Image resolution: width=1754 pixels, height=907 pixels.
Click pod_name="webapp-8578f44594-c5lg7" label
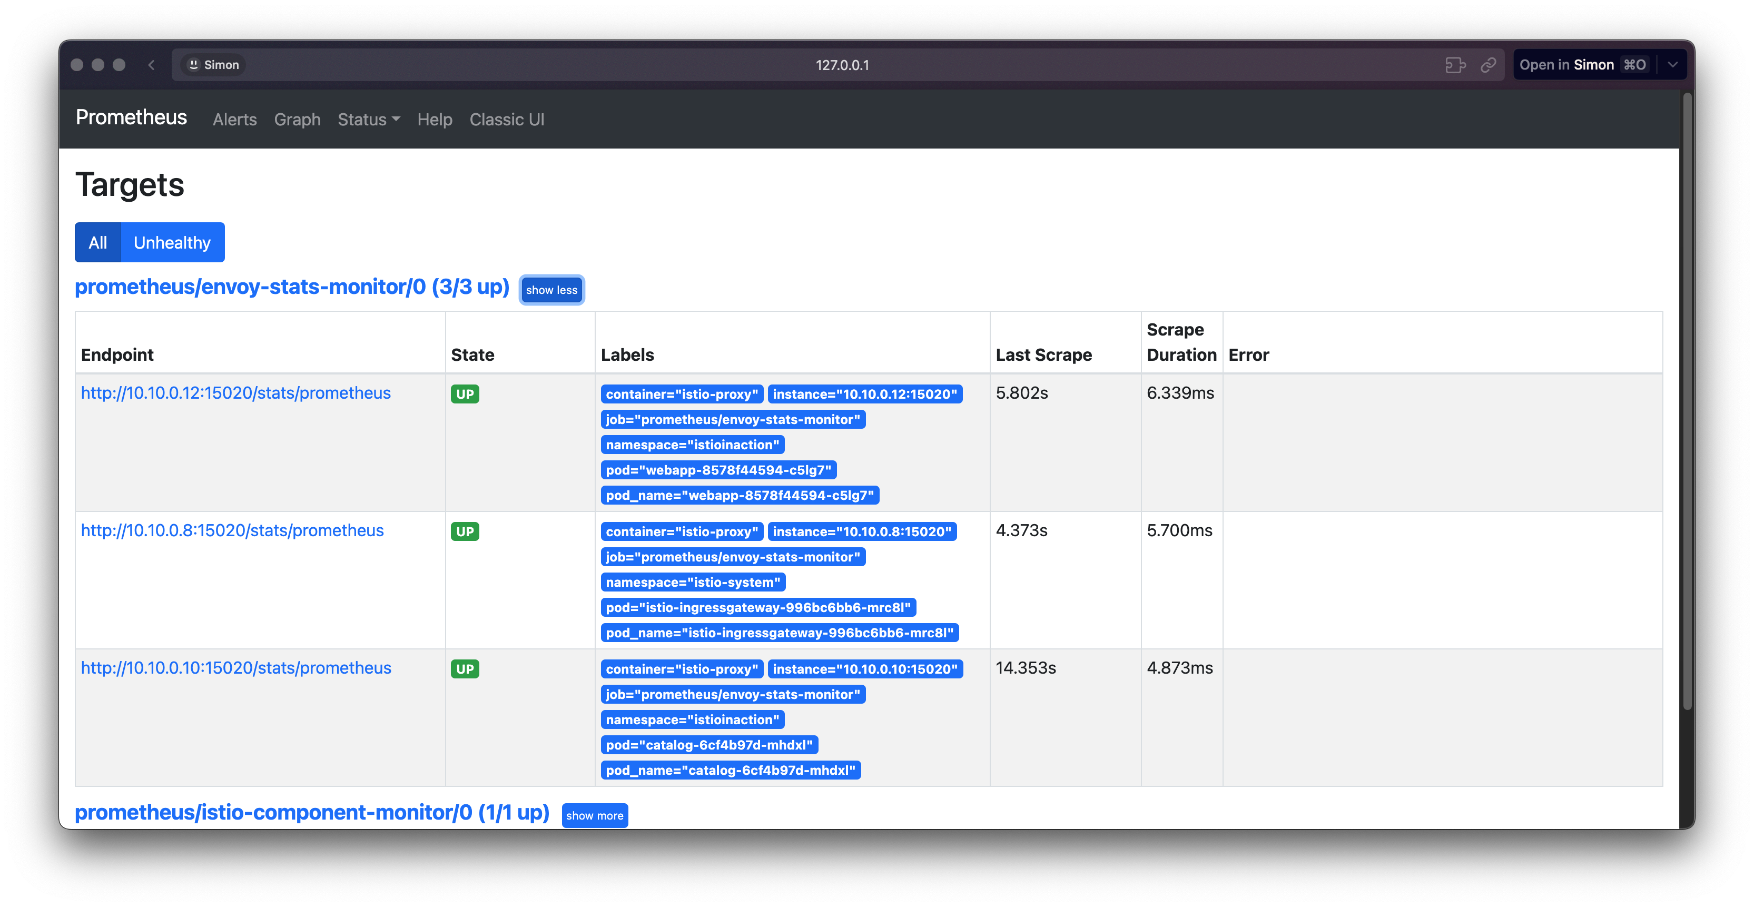point(740,495)
